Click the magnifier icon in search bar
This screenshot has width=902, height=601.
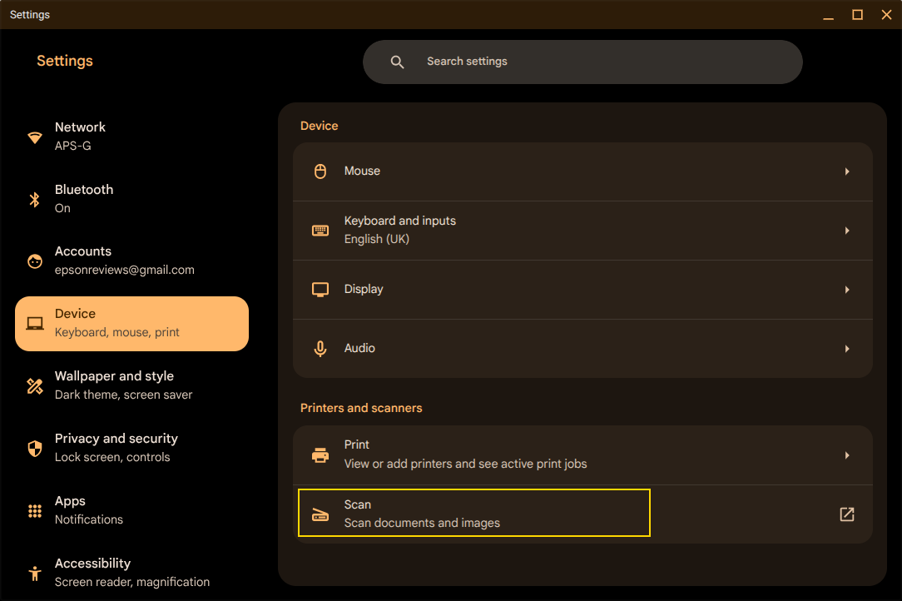397,62
